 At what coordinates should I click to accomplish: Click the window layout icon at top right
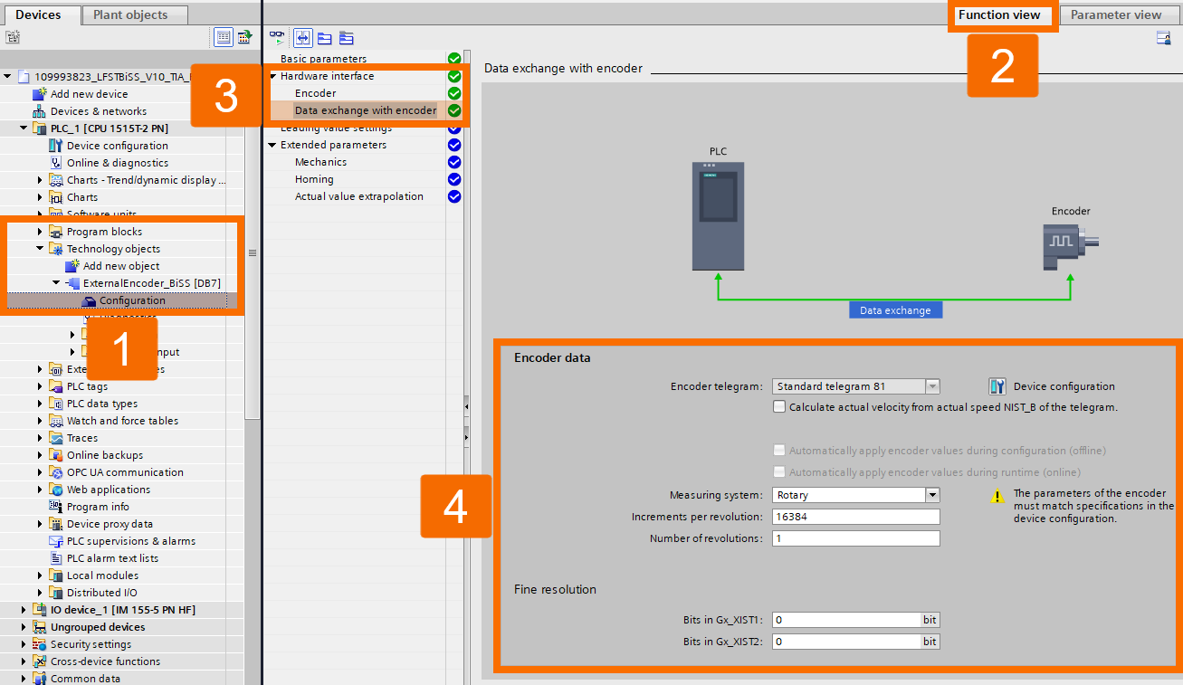coord(1163,37)
